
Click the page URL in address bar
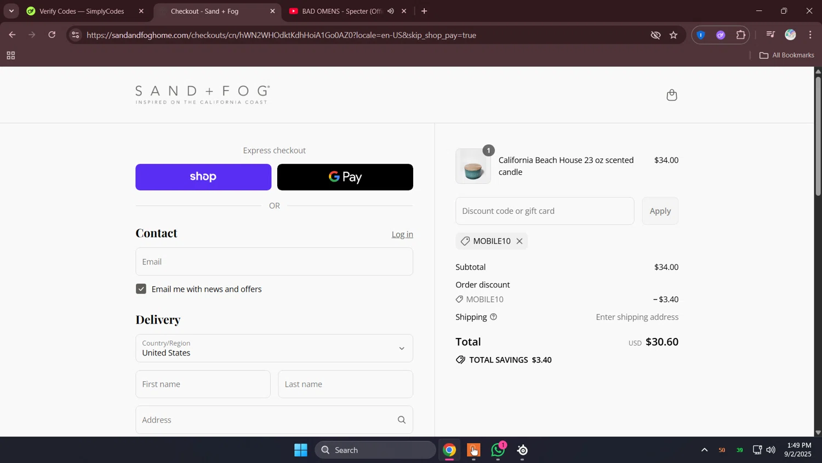click(281, 35)
